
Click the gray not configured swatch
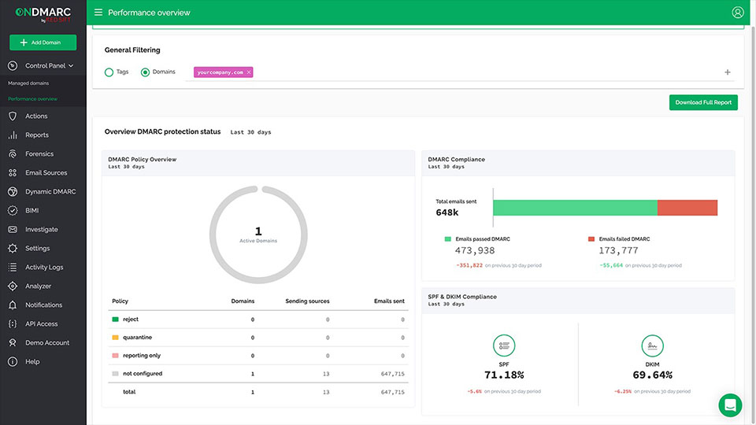coord(115,373)
